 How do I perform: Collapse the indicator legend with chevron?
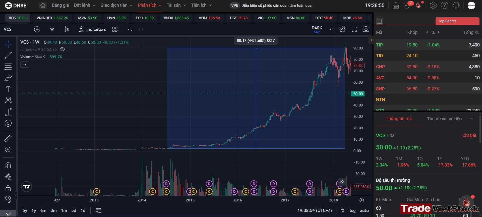(x=25, y=65)
